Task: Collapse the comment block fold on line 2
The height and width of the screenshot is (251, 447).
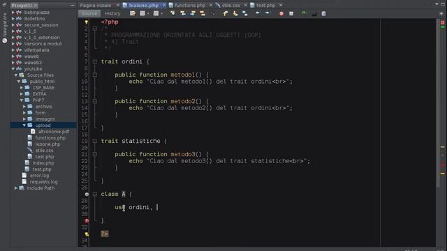Action: tap(95, 29)
